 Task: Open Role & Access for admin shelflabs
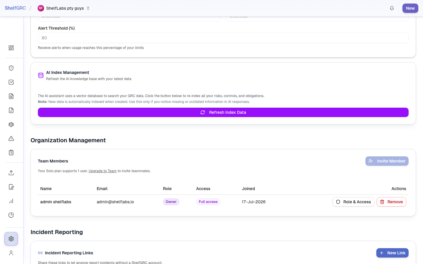point(353,202)
